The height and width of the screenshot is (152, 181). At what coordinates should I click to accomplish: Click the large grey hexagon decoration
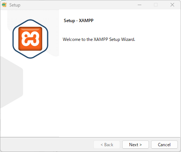pos(12,82)
